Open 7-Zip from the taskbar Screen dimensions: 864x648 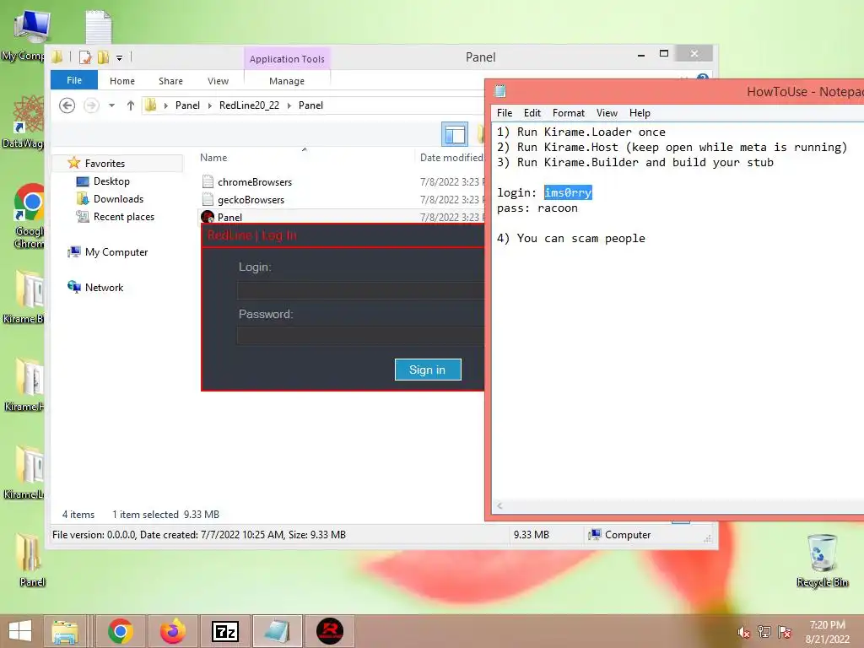[x=225, y=631]
